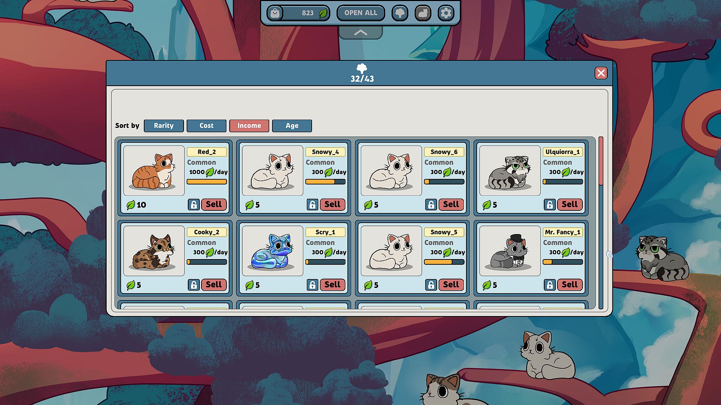The height and width of the screenshot is (405, 721).
Task: Open the settings gear
Action: click(446, 13)
